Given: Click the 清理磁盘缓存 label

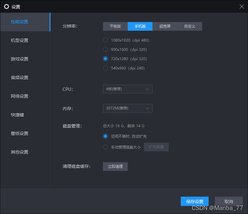Looking at the screenshot, I should tap(77, 166).
